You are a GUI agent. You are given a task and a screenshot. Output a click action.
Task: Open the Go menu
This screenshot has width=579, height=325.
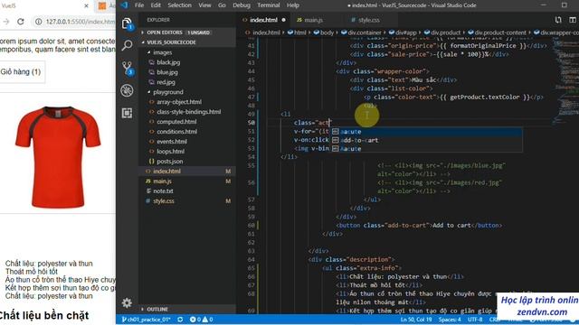(x=222, y=5)
